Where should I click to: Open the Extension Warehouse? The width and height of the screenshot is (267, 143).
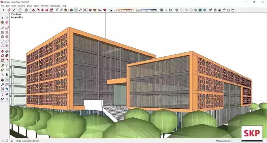pyautogui.click(x=95, y=10)
